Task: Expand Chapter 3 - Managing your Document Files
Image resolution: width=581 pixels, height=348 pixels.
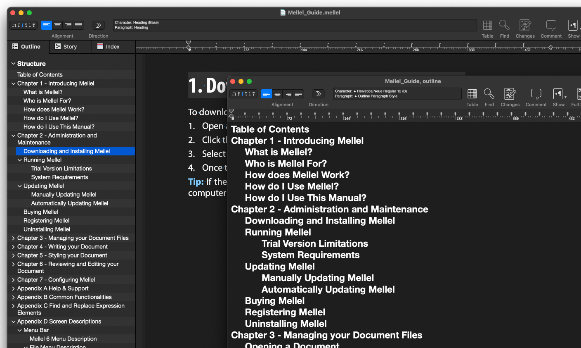Action: 13,238
